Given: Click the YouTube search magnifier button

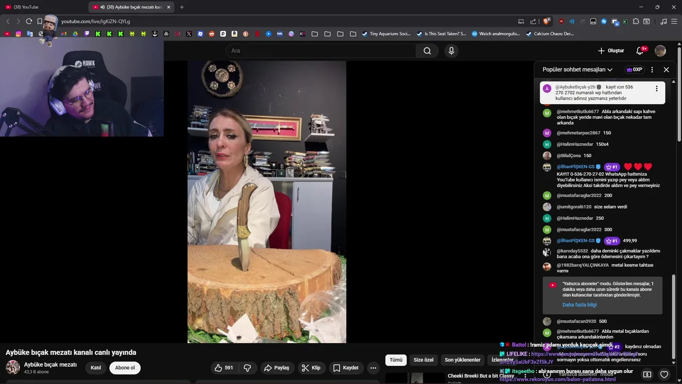Looking at the screenshot, I should point(427,51).
